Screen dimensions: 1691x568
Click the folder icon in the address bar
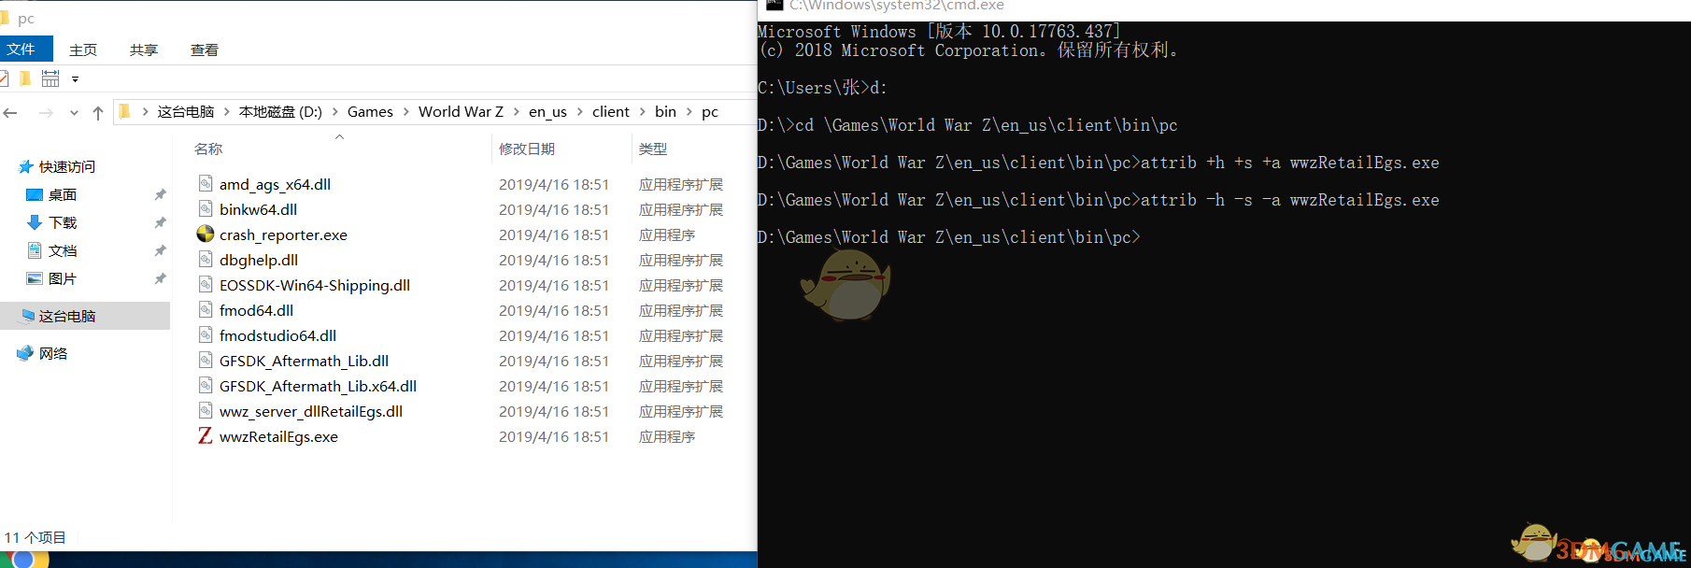click(x=125, y=111)
